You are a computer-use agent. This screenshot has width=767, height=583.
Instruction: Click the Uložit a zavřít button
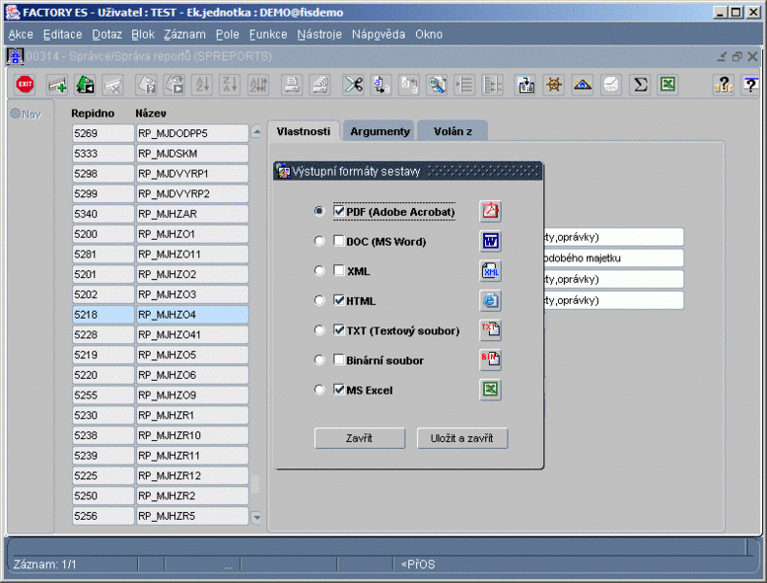(462, 438)
